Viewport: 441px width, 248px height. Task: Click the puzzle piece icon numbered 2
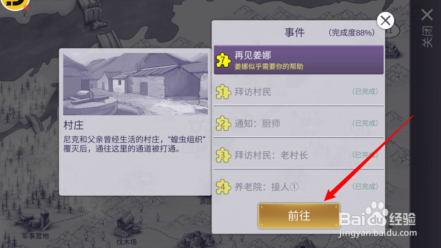(x=223, y=123)
